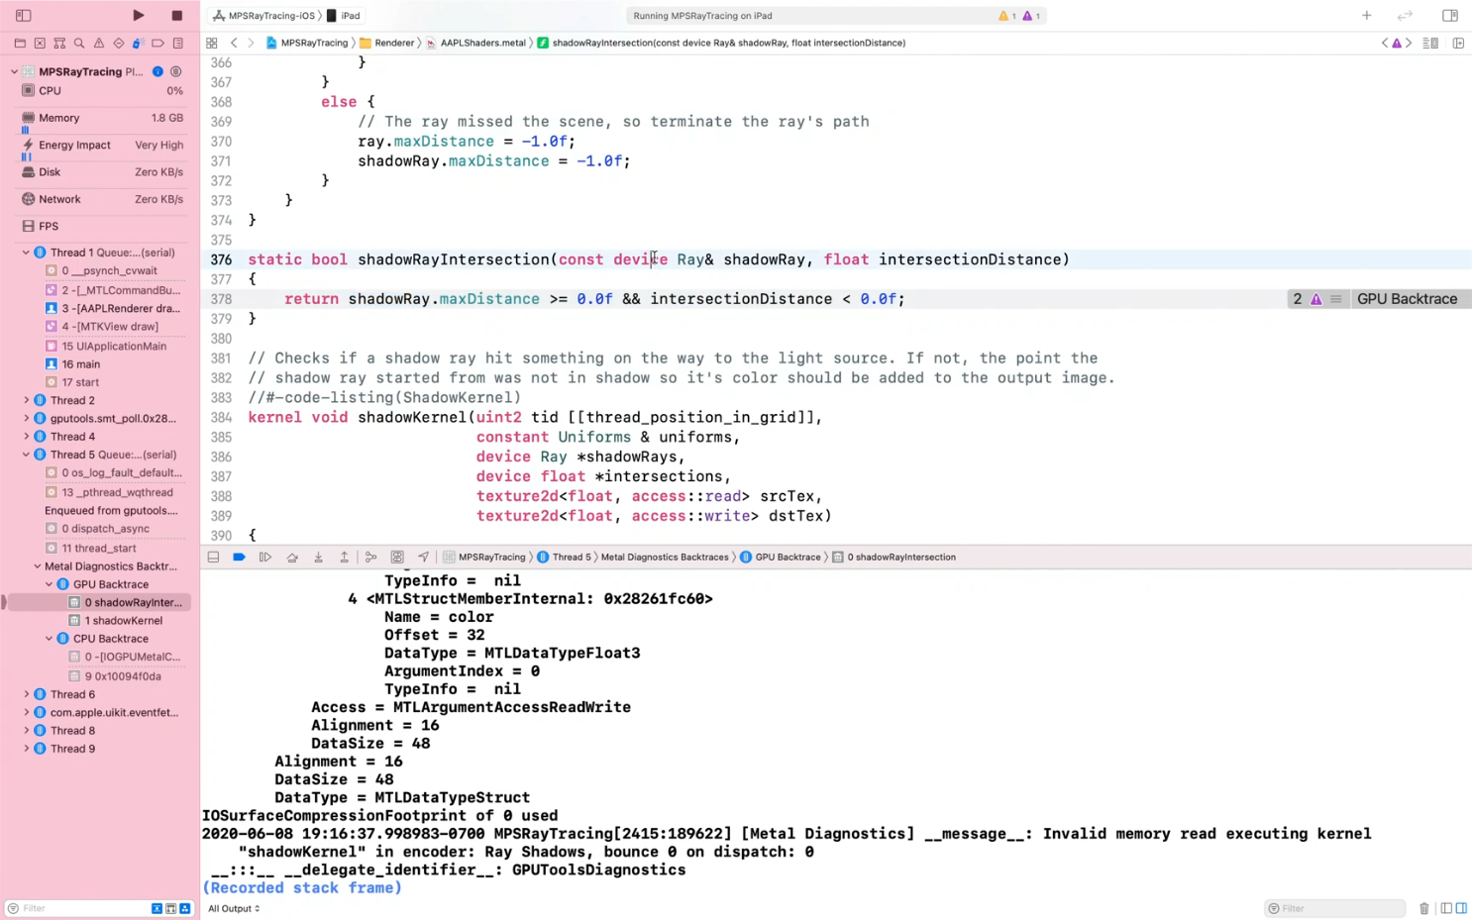The image size is (1472, 920).
Task: Open the editor options lines icon
Action: point(1430,44)
